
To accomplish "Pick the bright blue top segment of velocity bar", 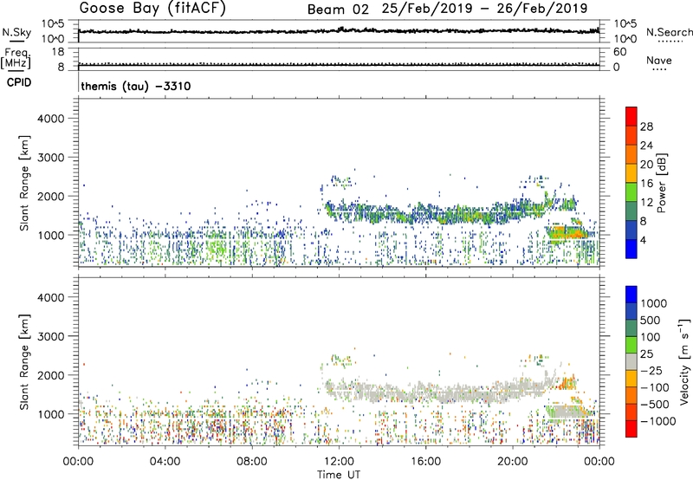I will point(631,295).
